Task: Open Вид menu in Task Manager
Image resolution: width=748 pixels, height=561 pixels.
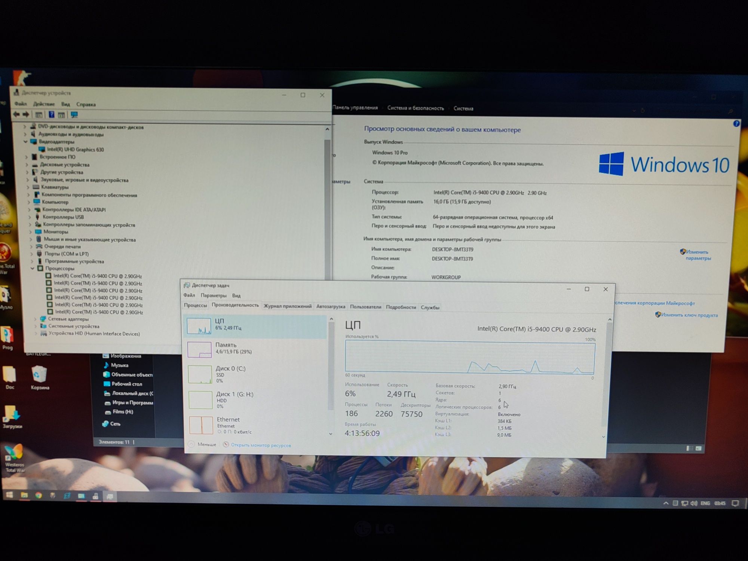Action: pos(236,295)
